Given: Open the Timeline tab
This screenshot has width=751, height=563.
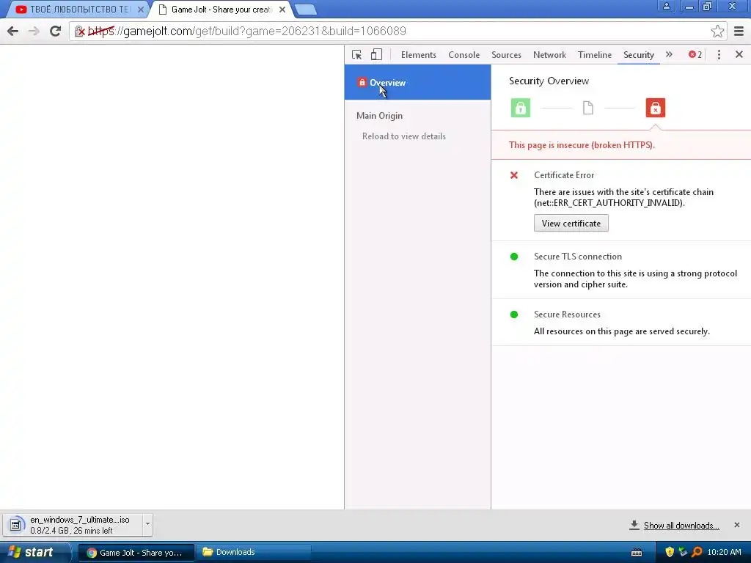Looking at the screenshot, I should [x=594, y=55].
